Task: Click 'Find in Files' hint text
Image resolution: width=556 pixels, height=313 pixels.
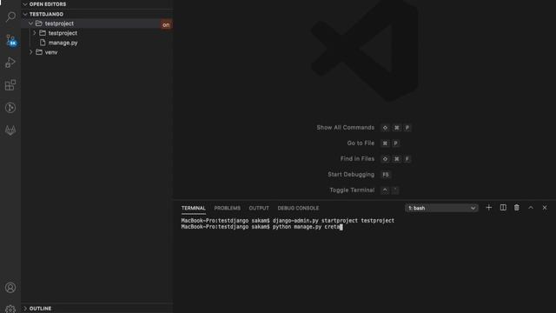Action: [357, 158]
